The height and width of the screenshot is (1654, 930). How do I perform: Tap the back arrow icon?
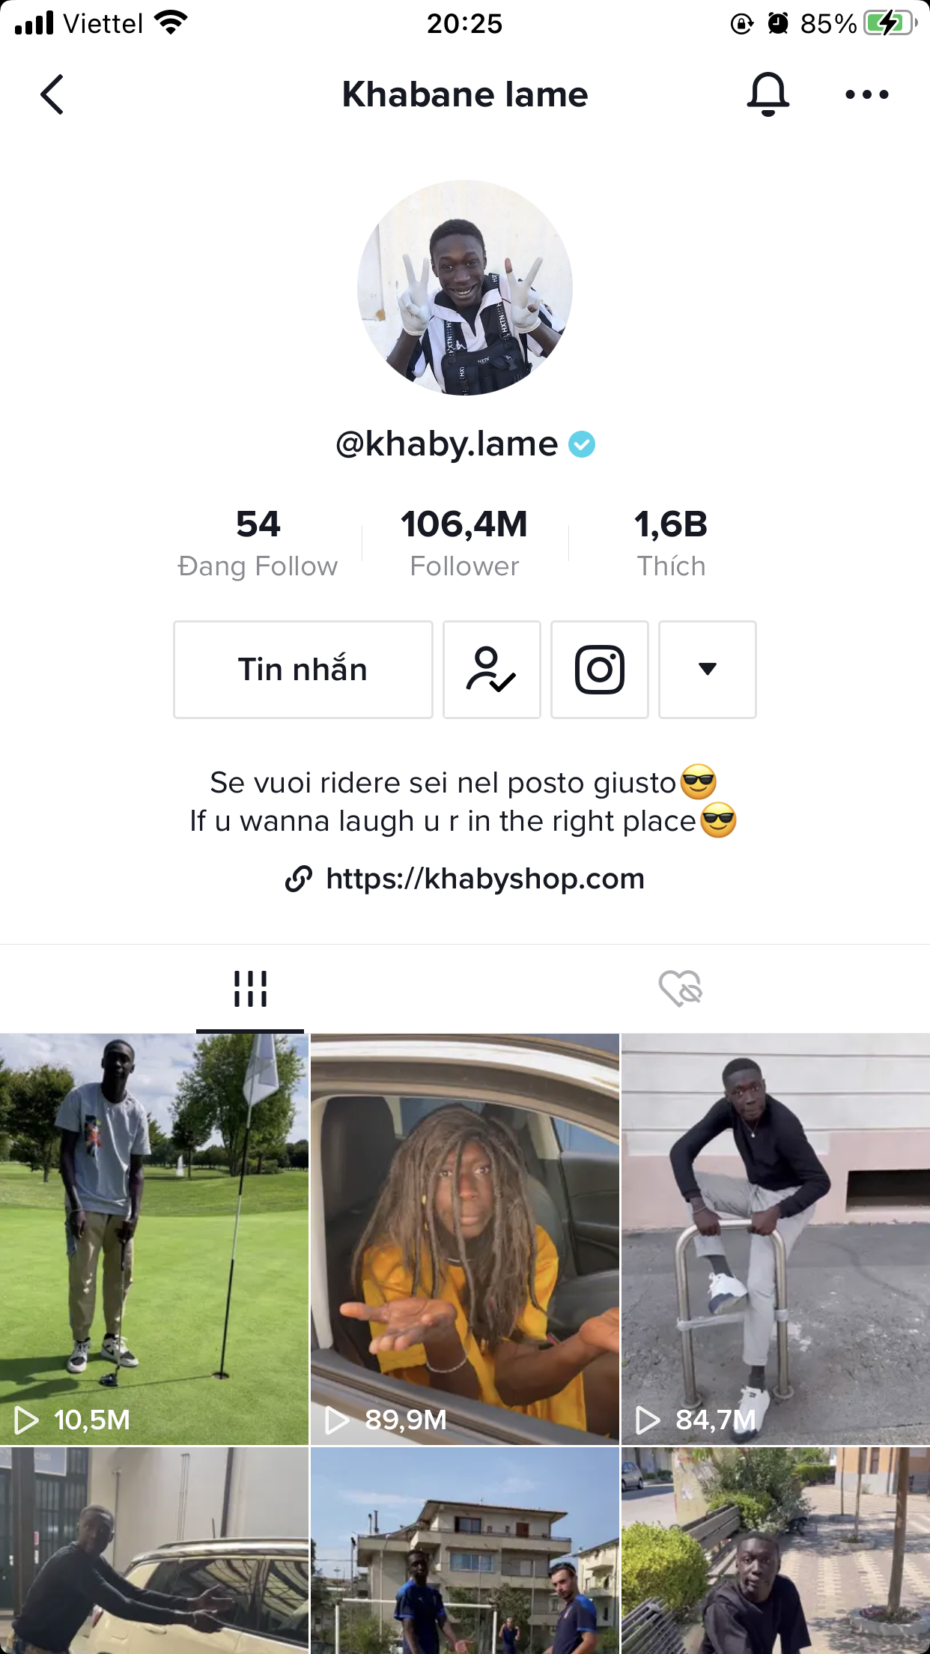52,94
